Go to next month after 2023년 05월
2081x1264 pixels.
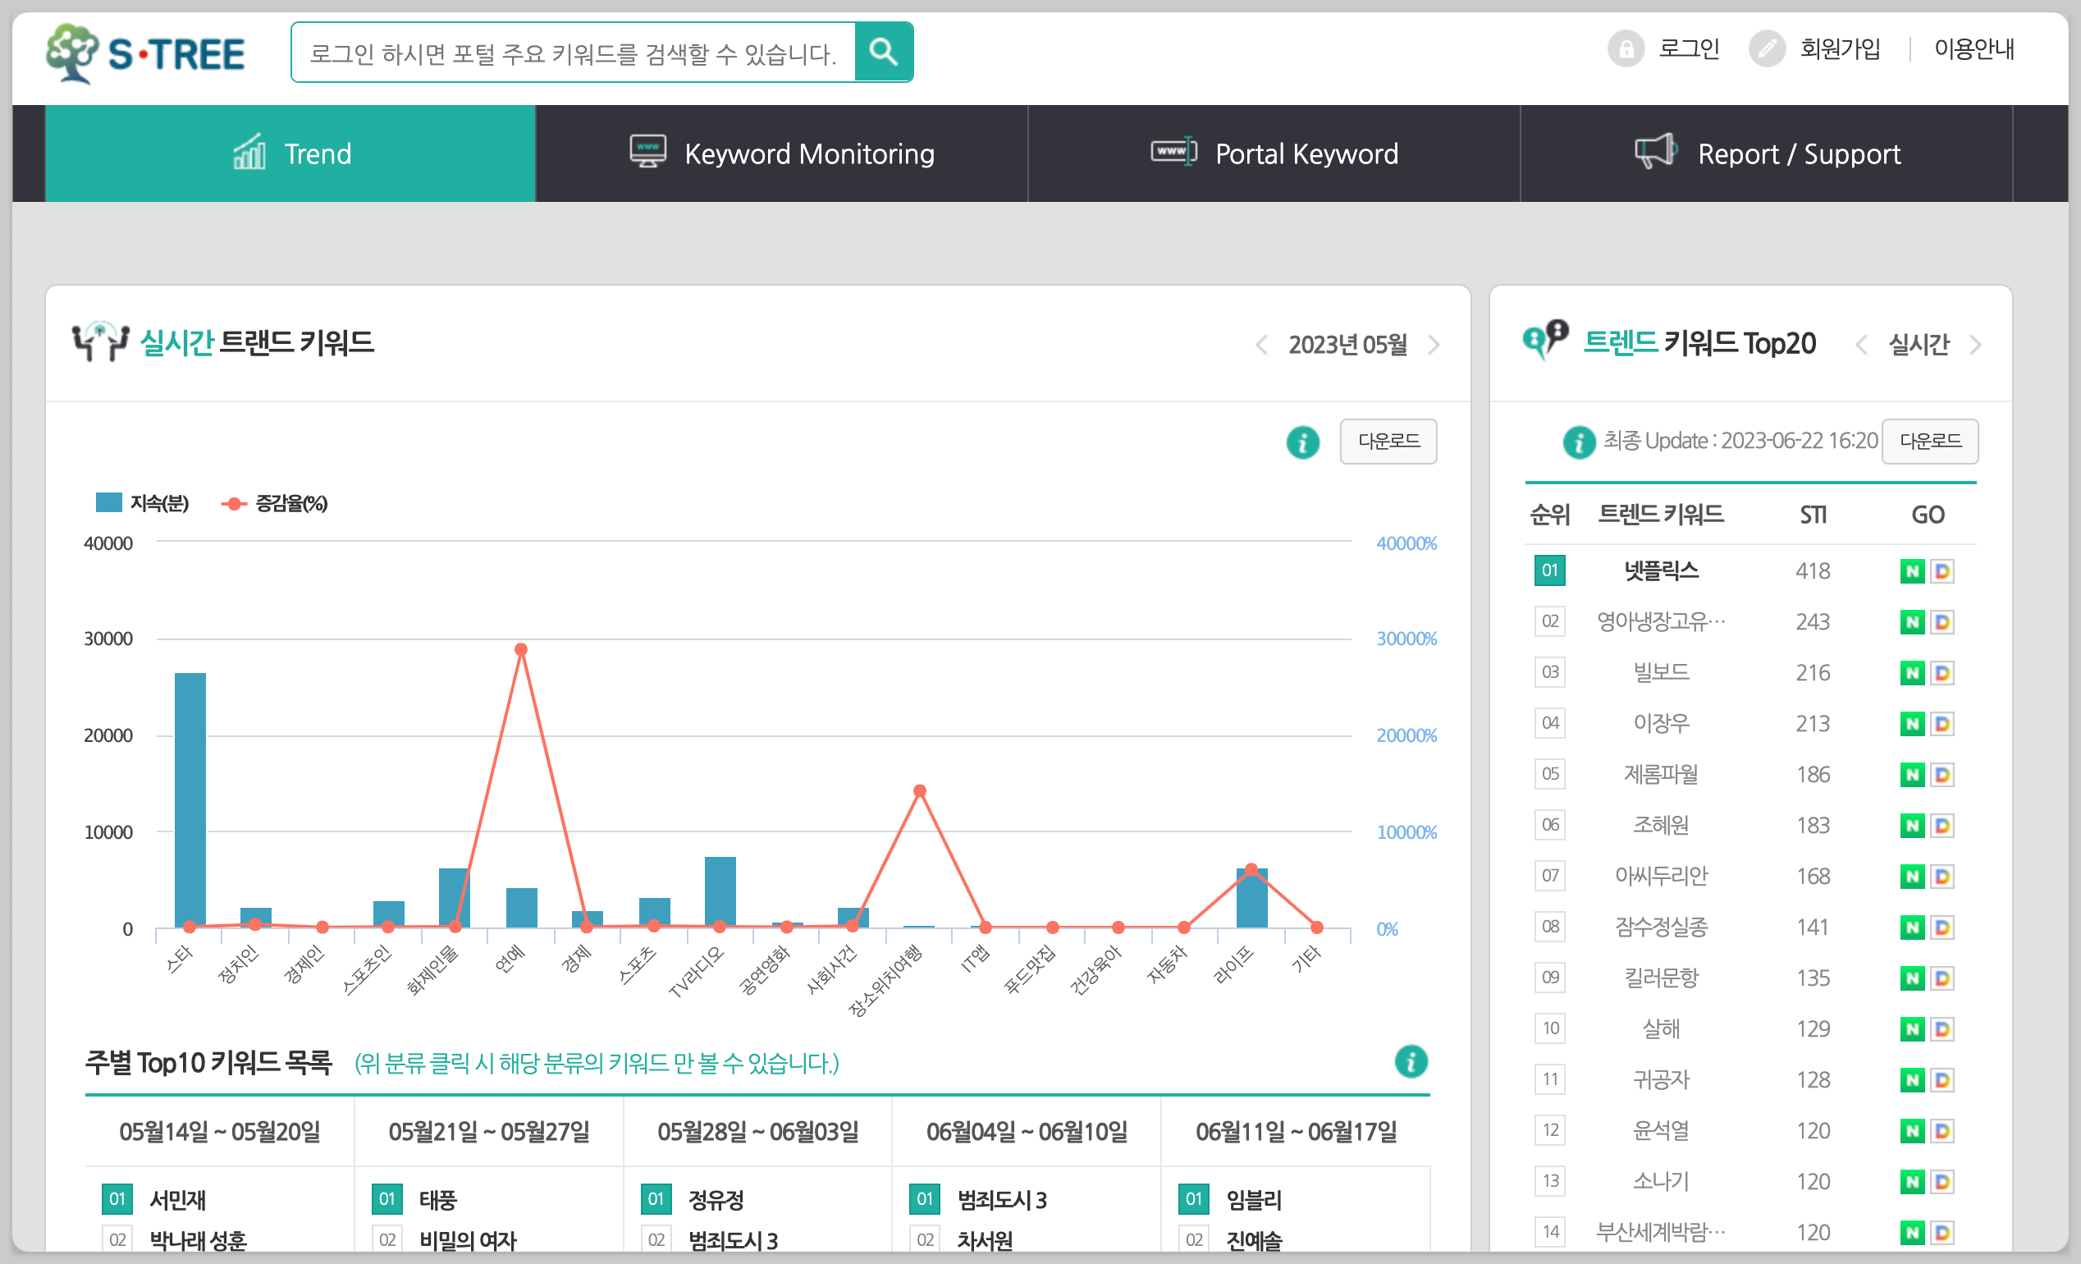click(x=1434, y=345)
